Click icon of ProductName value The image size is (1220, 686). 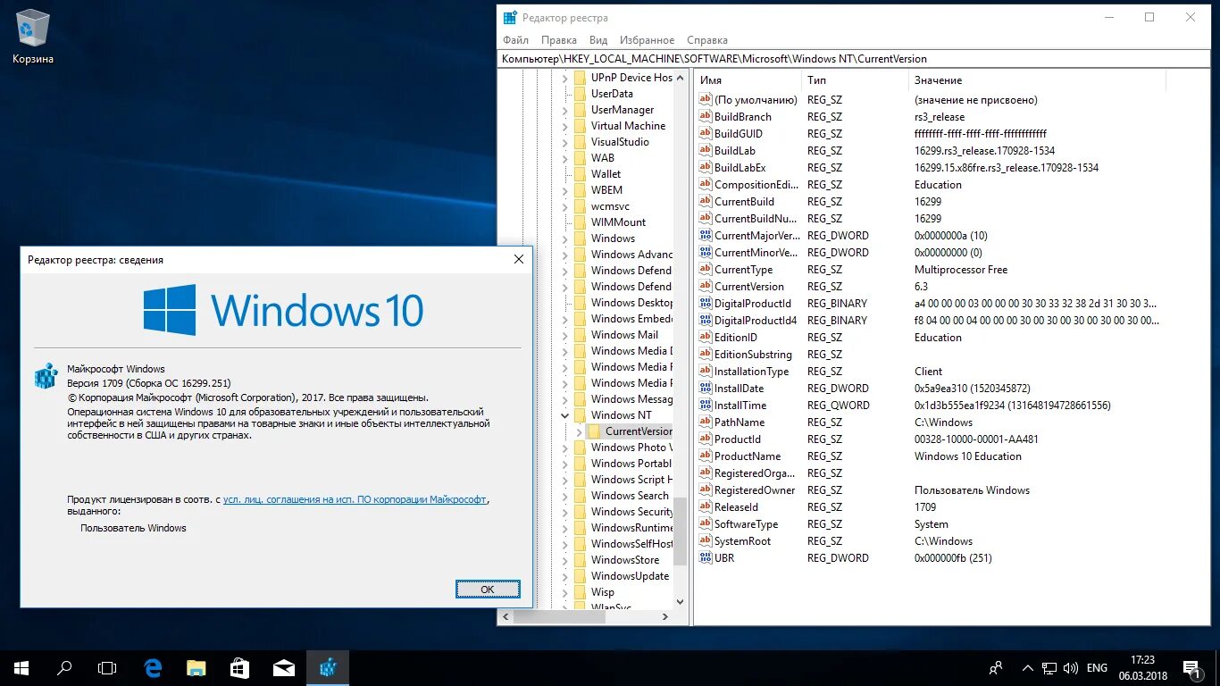click(706, 456)
